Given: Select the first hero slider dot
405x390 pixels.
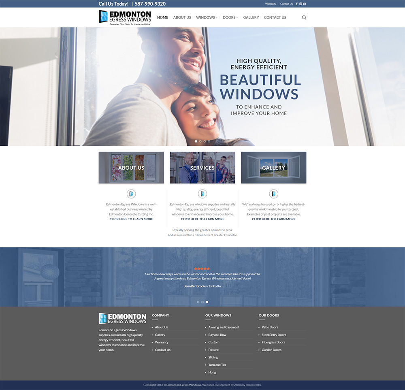Looking at the screenshot, I should tap(196, 141).
